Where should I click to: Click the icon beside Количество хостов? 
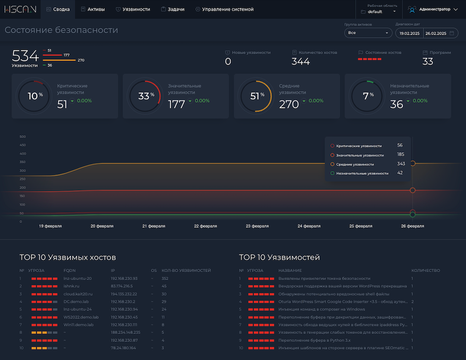coord(294,52)
